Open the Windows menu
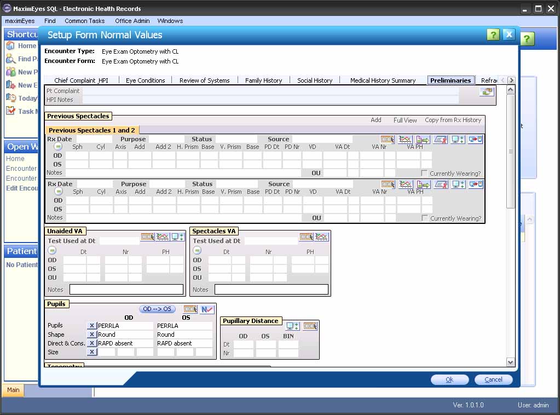The width and height of the screenshot is (560, 415). click(170, 21)
